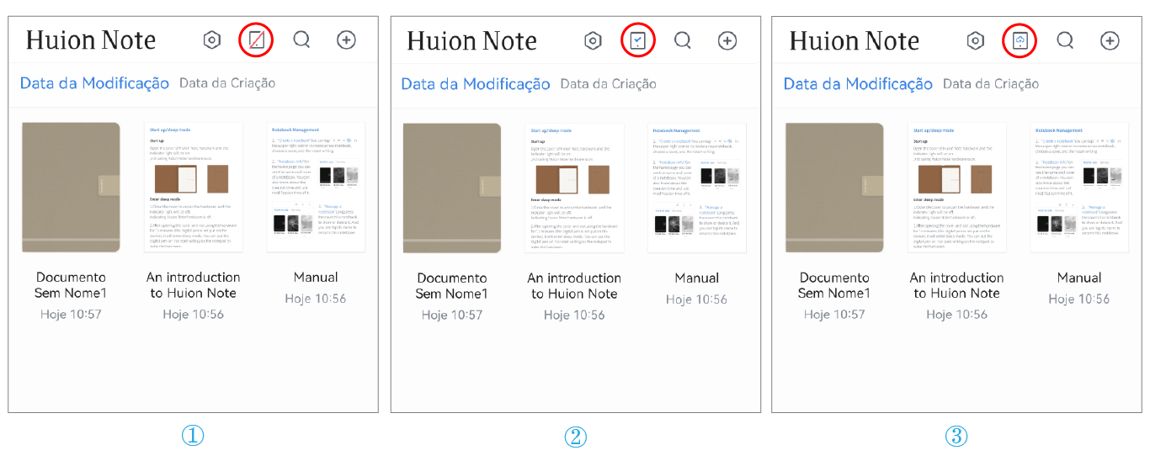Click An introduction to Huion Note title, panel 1
1150x461 pixels.
[x=194, y=285]
